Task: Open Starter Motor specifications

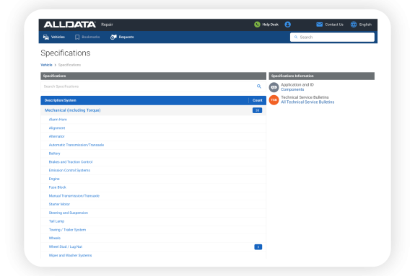Action: point(59,205)
